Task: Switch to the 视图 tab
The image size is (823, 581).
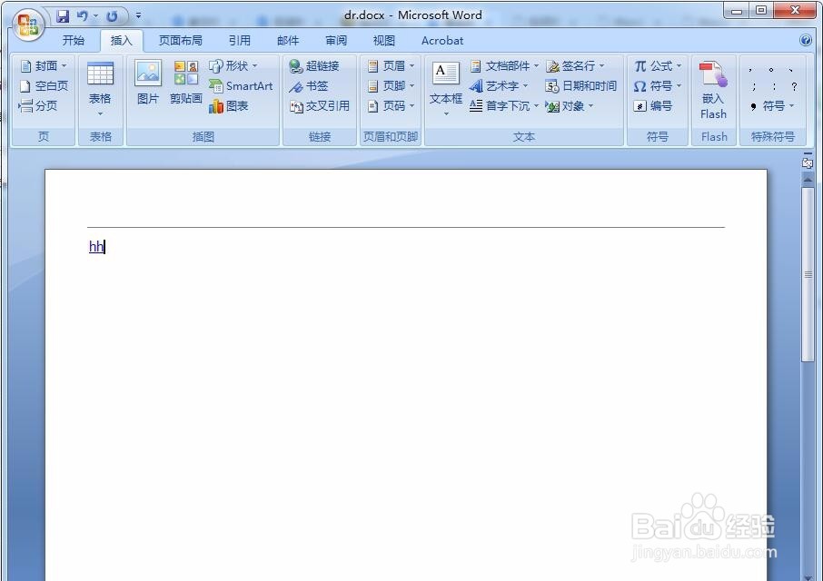Action: [x=383, y=40]
